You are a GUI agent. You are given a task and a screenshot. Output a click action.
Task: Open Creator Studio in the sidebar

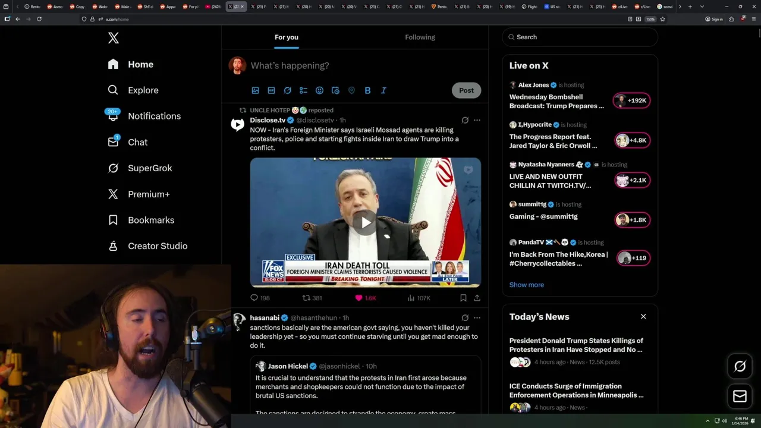pos(147,246)
